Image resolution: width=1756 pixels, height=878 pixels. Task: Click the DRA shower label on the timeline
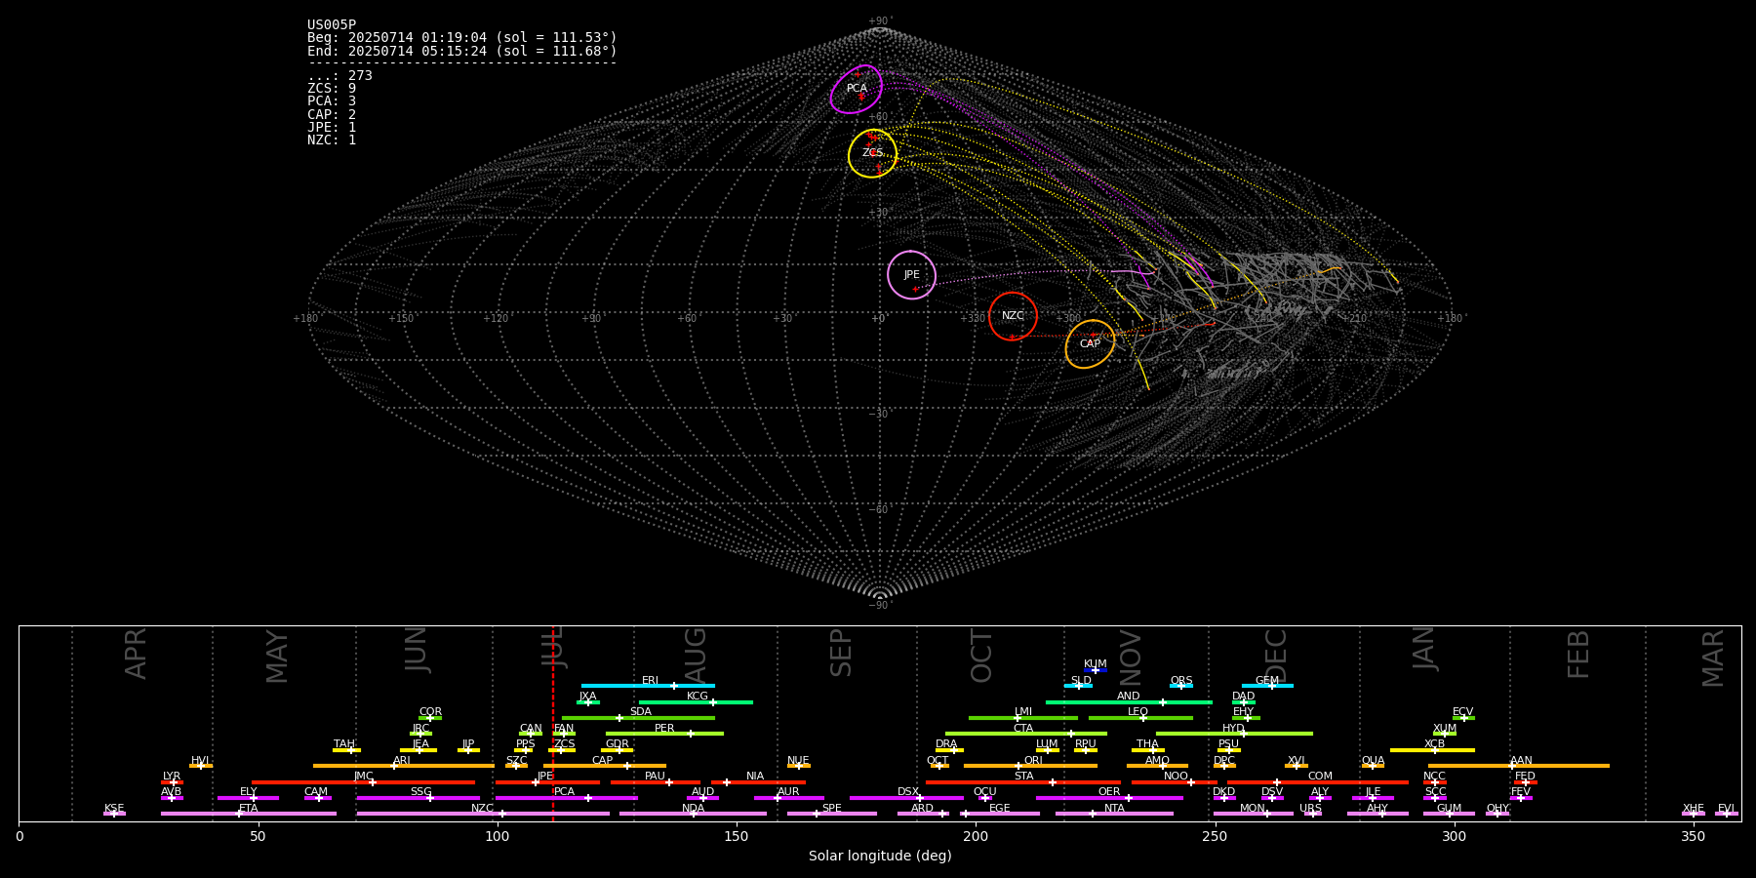pos(946,744)
